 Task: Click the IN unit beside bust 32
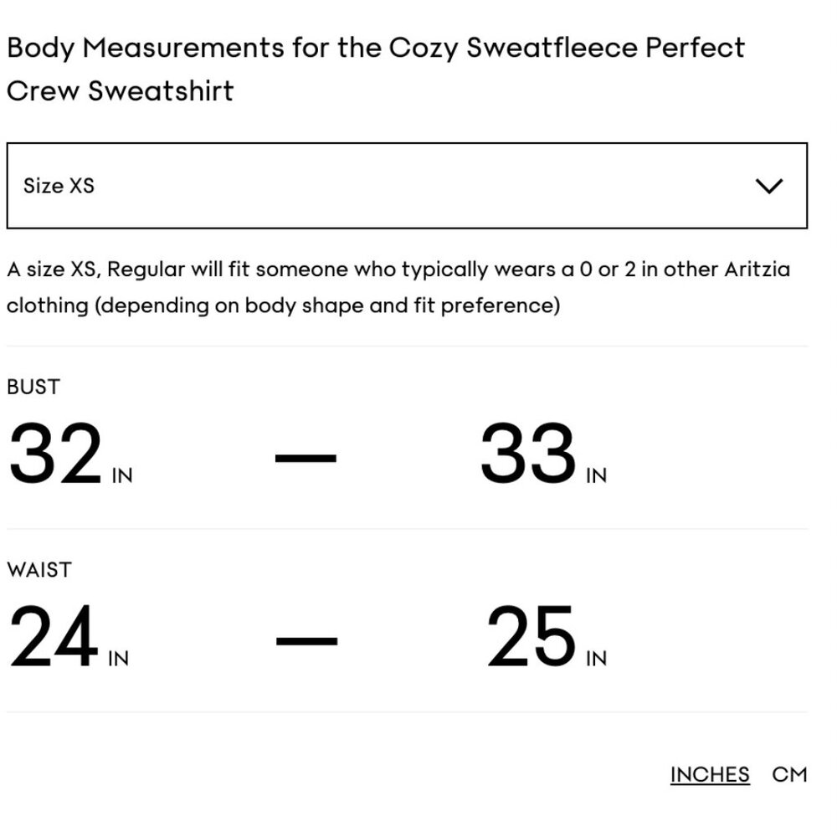tap(122, 476)
